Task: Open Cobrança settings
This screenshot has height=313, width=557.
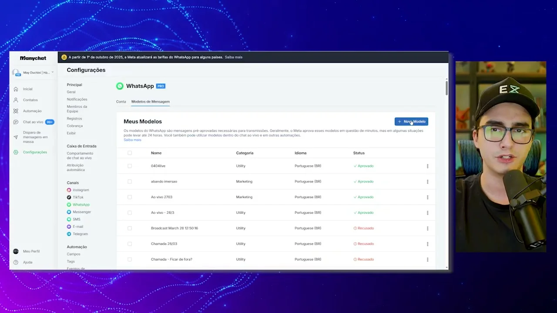Action: click(75, 126)
